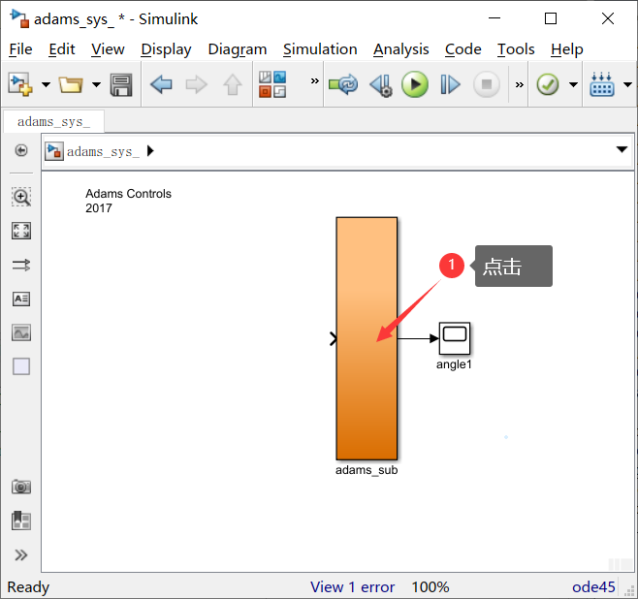Open the Diagram menu
This screenshot has width=638, height=599.
click(x=238, y=49)
